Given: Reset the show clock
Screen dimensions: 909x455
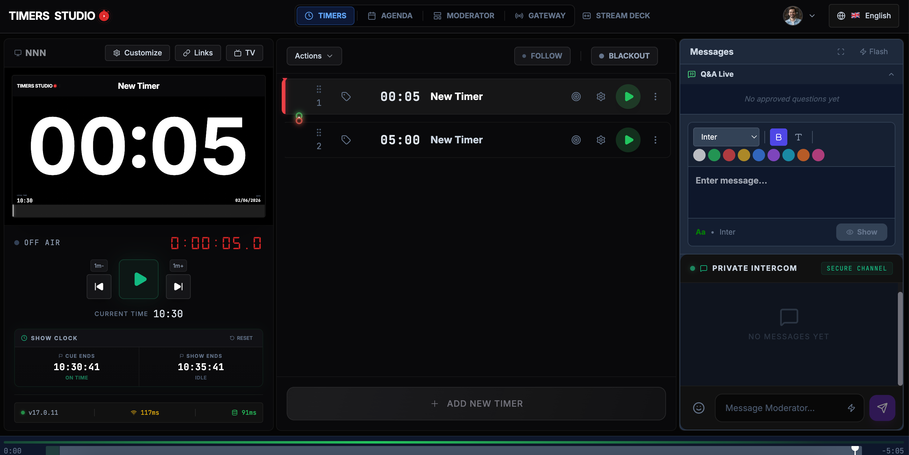Looking at the screenshot, I should pos(241,338).
